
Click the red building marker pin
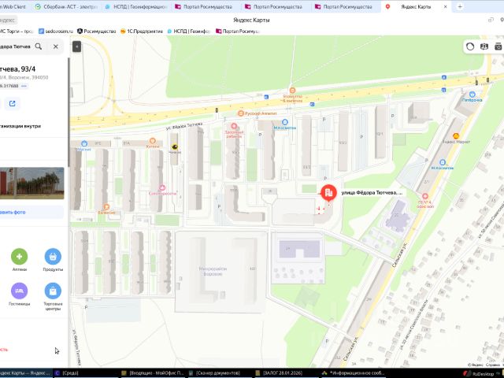pyautogui.click(x=328, y=193)
